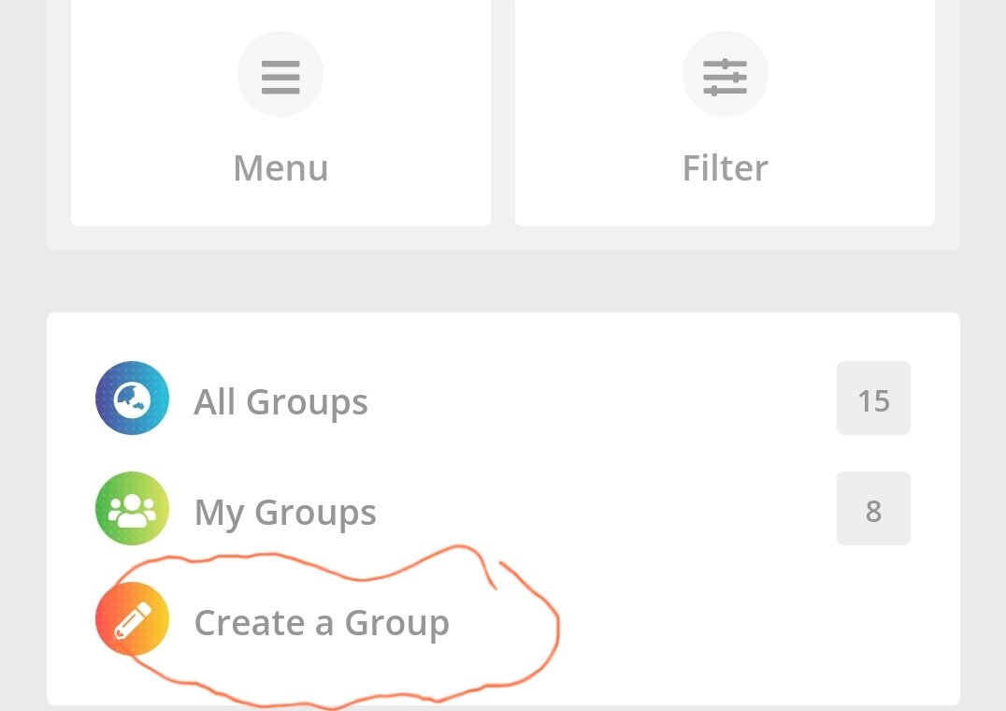Go to All Groups link
The height and width of the screenshot is (711, 1006).
pos(280,402)
